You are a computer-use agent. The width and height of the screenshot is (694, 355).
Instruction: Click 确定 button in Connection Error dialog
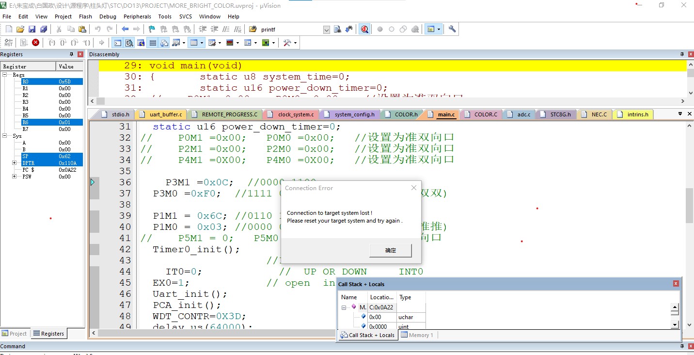[x=391, y=250]
